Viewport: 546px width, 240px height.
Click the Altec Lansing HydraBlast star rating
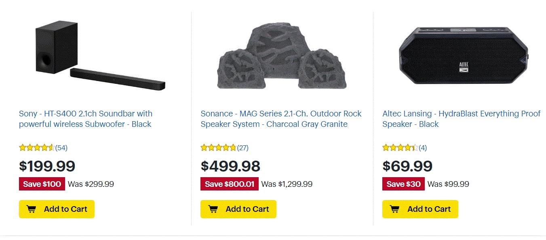coord(400,148)
